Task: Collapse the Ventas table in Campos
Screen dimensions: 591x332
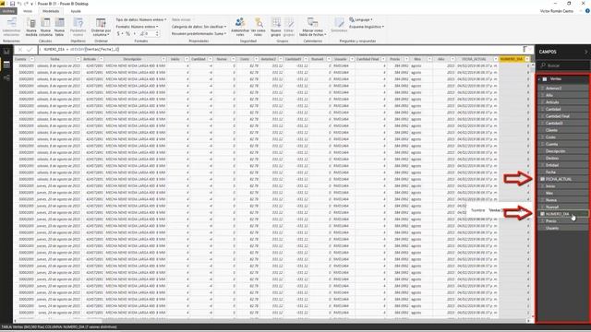Action: click(x=539, y=79)
